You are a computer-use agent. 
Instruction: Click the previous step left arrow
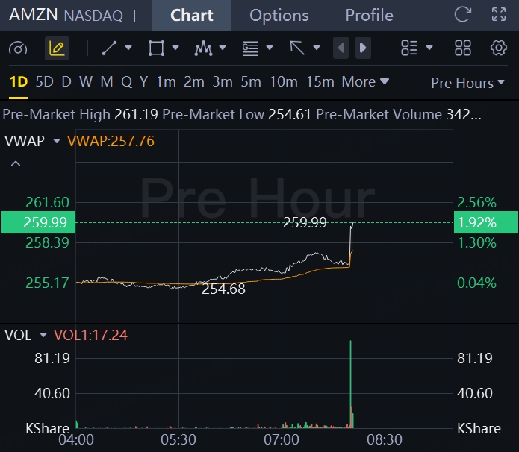point(341,48)
